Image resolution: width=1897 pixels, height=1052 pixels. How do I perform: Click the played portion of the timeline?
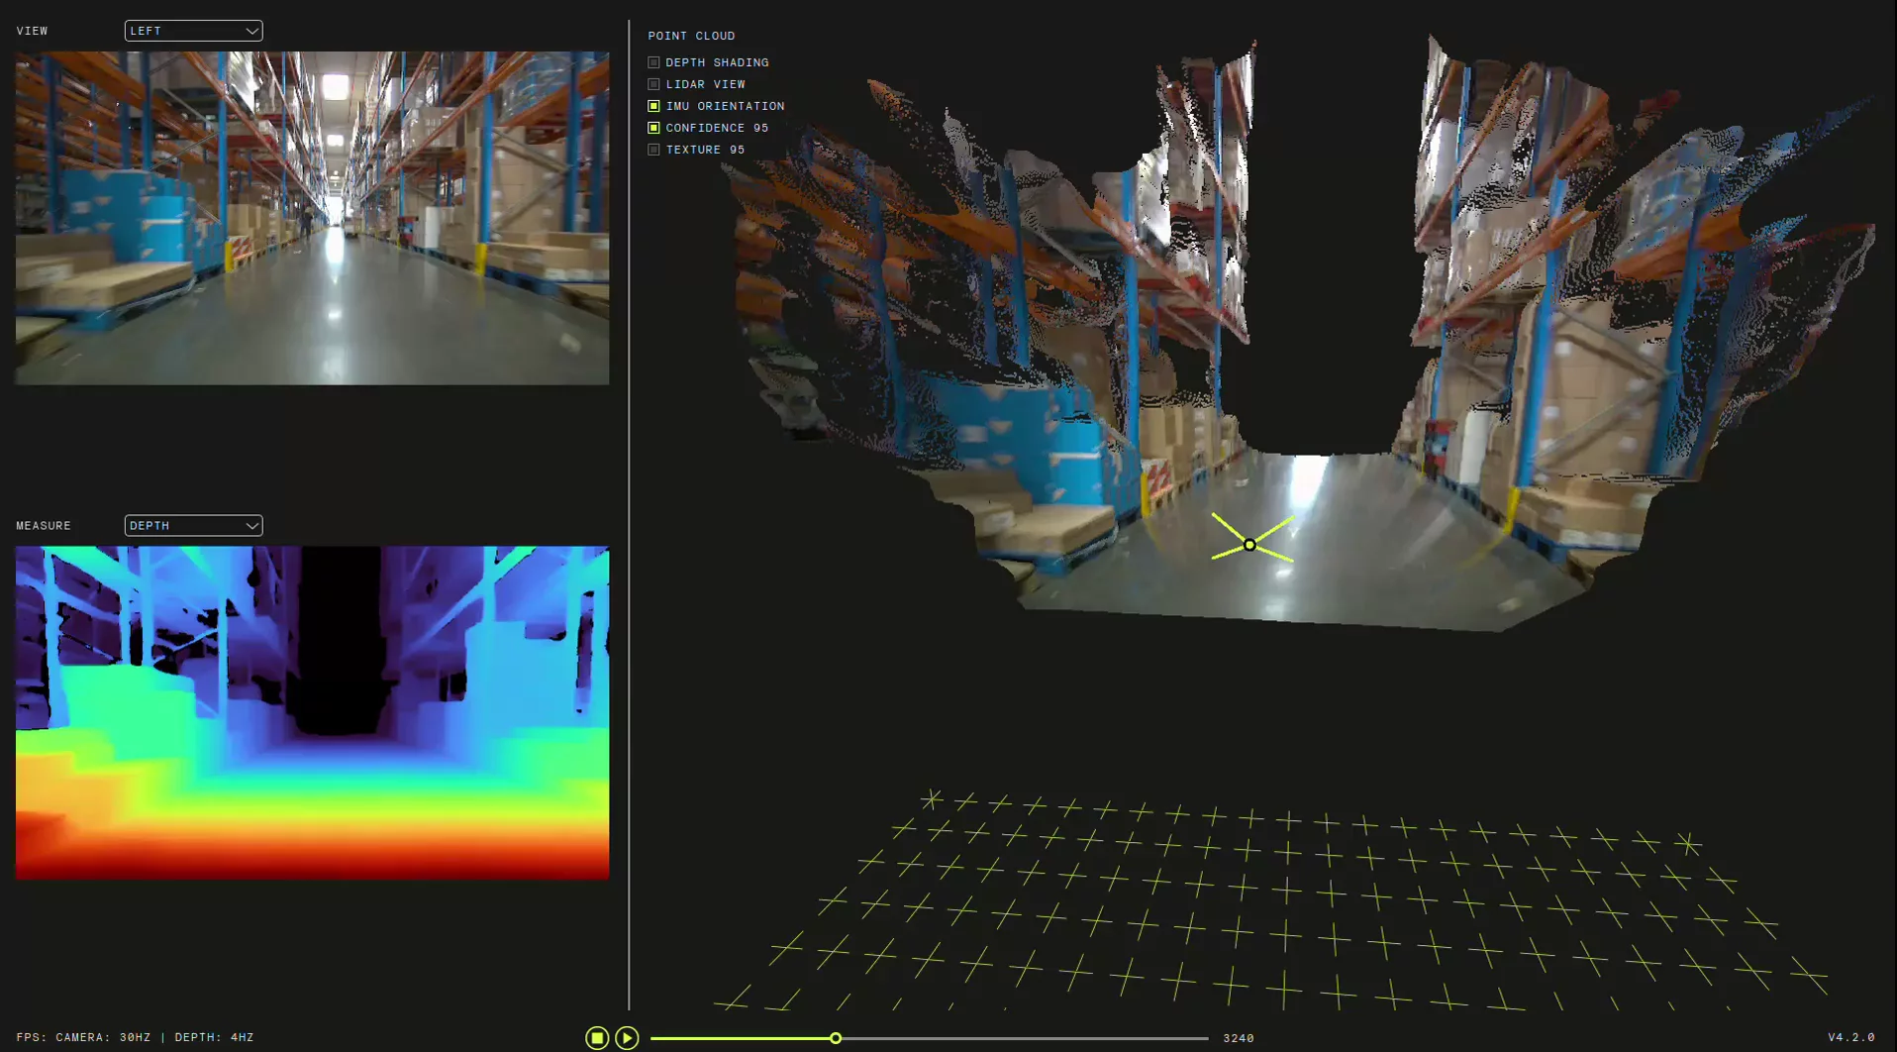click(741, 1038)
